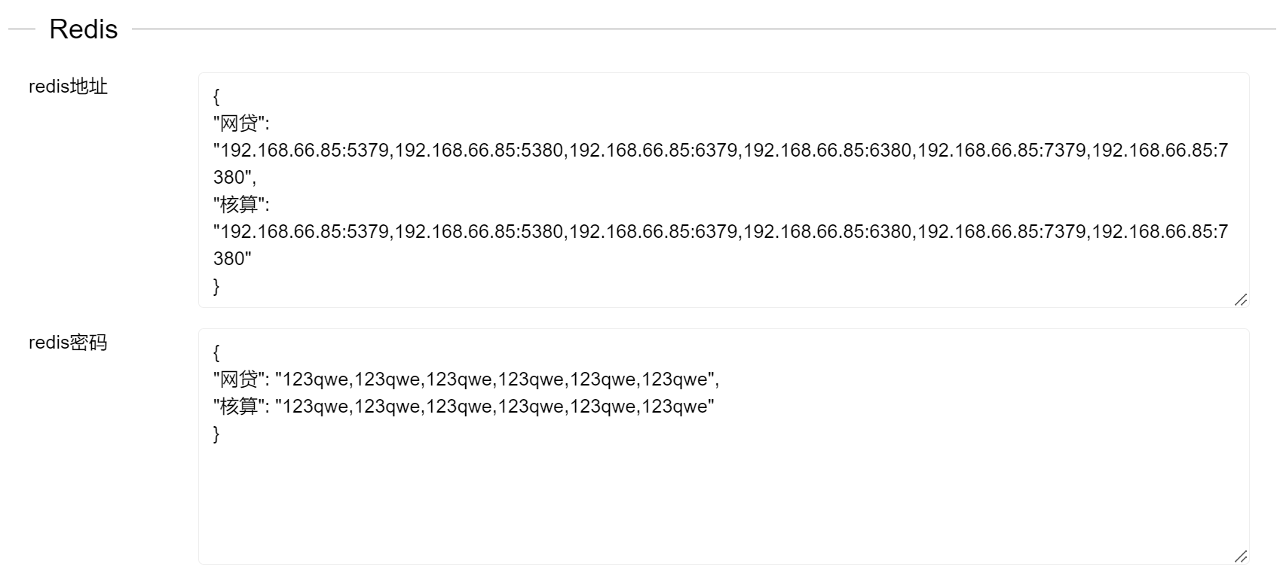Click the IP address list line under 网贷 key
1283x576 pixels.
(x=721, y=150)
